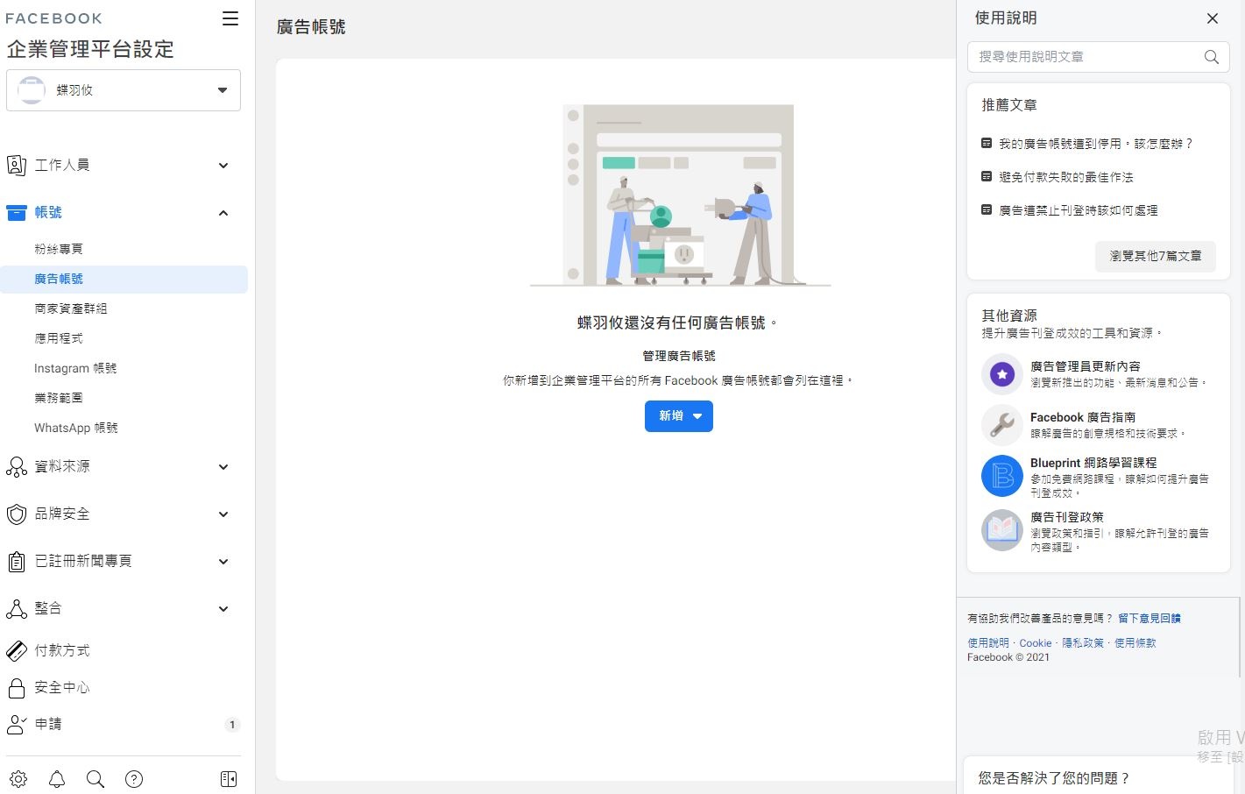Click 瀏覽其他7篇文章 button
Image resolution: width=1245 pixels, height=794 pixels.
(1156, 256)
